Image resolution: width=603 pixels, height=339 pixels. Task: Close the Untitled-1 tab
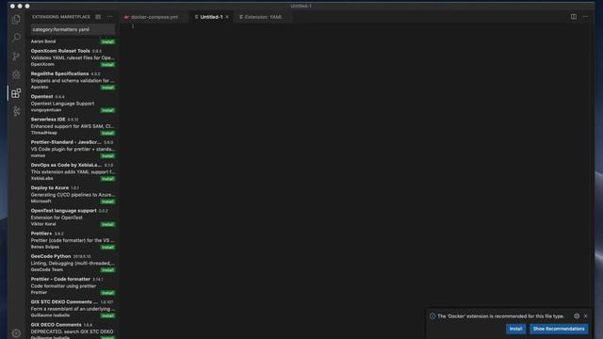click(x=227, y=17)
